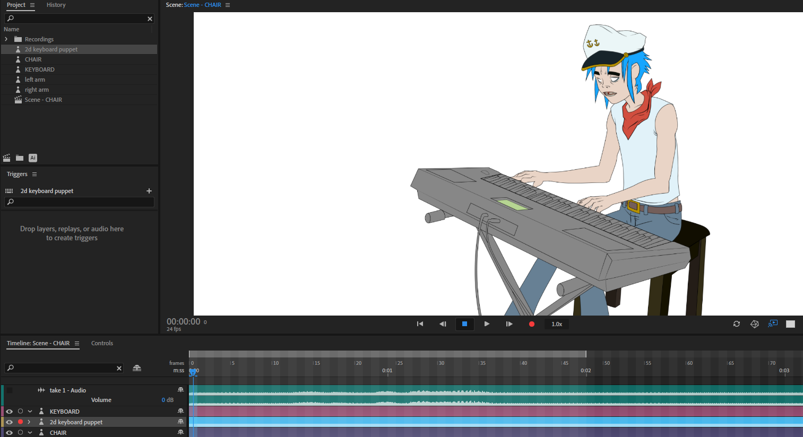Click the New Folder icon in Project panel
Viewport: 803px width, 437px height.
point(19,158)
